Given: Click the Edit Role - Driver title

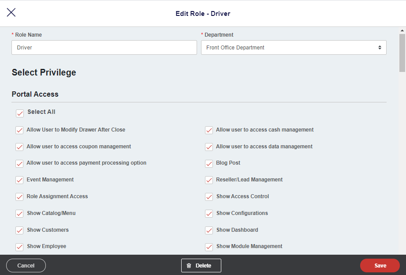Looking at the screenshot, I should 203,14.
